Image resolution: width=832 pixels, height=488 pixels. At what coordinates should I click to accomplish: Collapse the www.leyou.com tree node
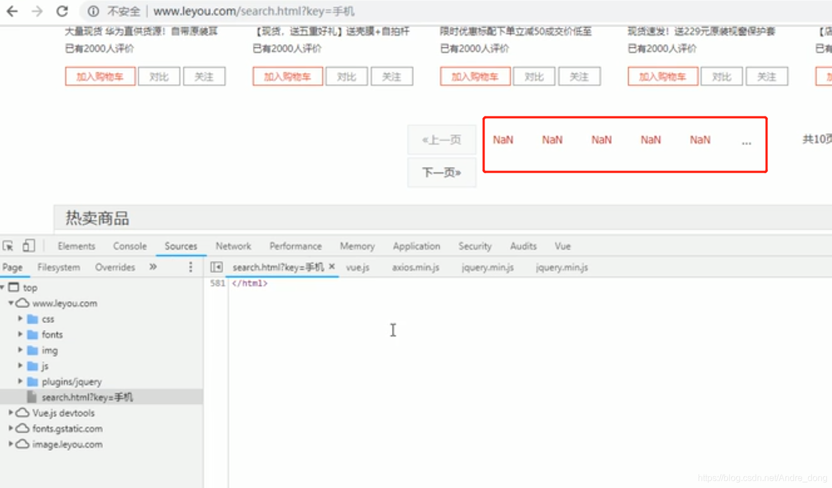pyautogui.click(x=11, y=303)
